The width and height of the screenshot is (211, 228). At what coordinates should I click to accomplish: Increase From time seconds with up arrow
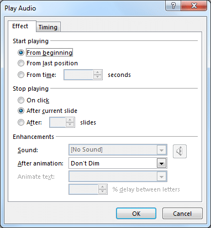coord(97,72)
